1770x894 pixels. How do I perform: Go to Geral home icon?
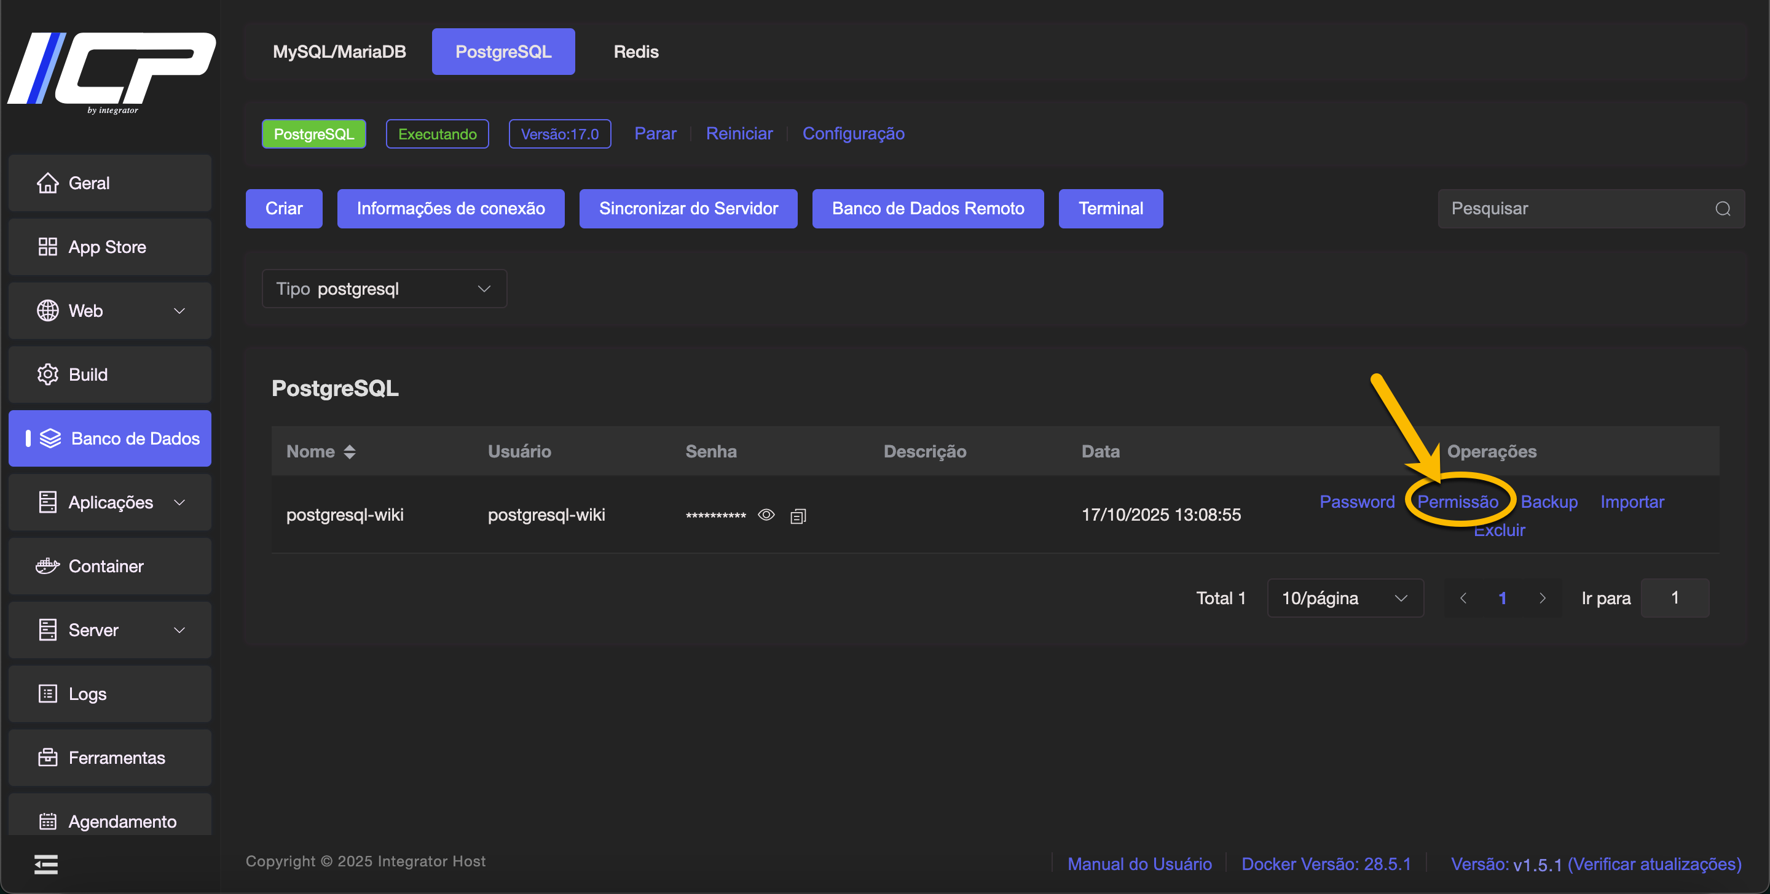tap(47, 184)
